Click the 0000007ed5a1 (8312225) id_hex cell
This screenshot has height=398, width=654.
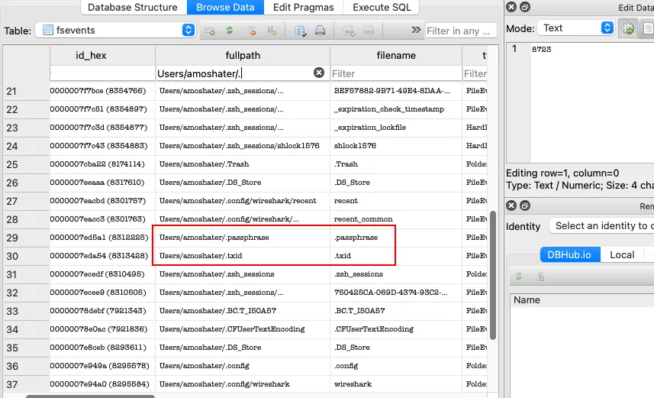pos(102,238)
